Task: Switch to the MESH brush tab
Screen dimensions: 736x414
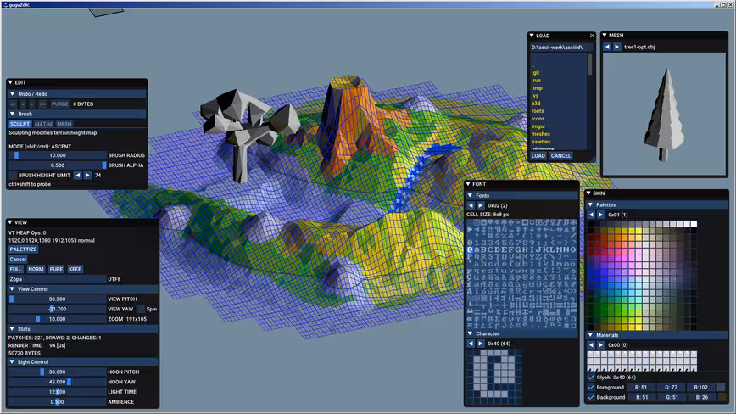Action: tap(64, 124)
